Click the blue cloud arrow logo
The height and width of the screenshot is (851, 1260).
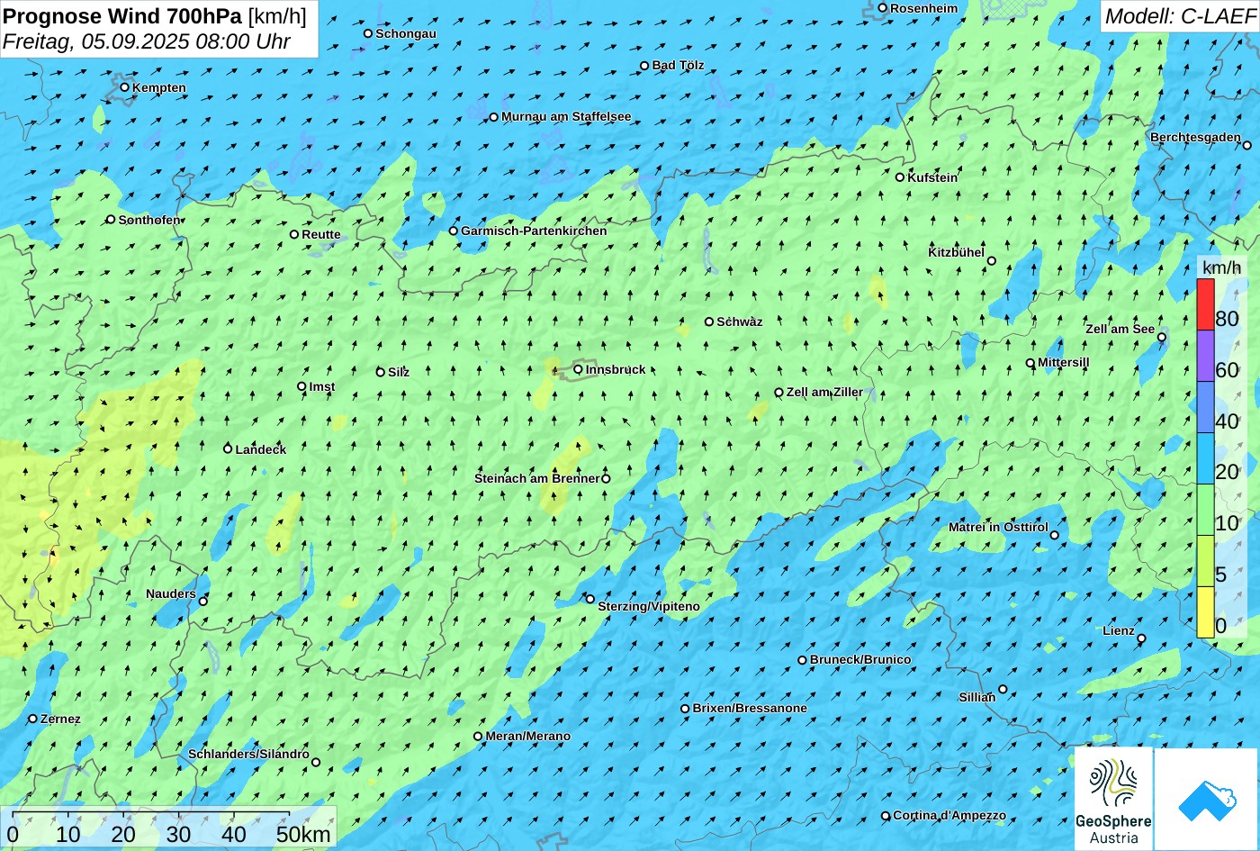(x=1206, y=799)
